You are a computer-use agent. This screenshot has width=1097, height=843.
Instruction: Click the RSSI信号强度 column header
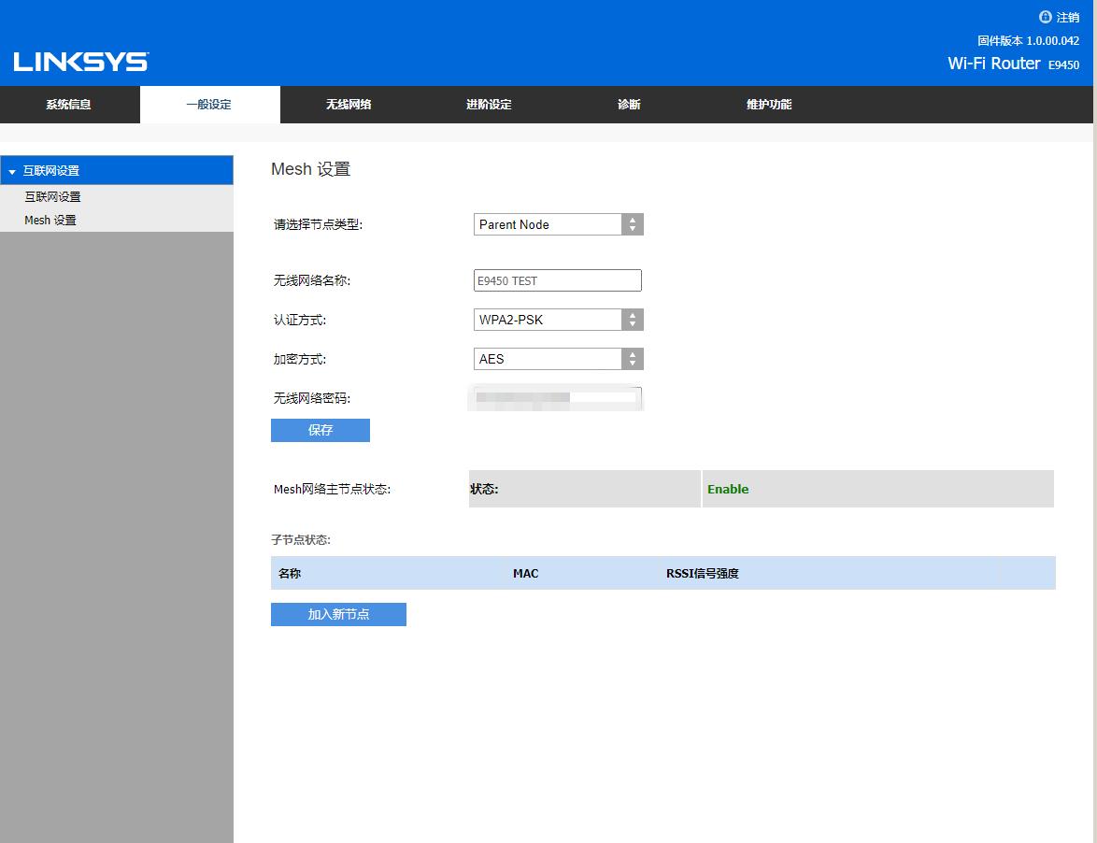click(702, 573)
